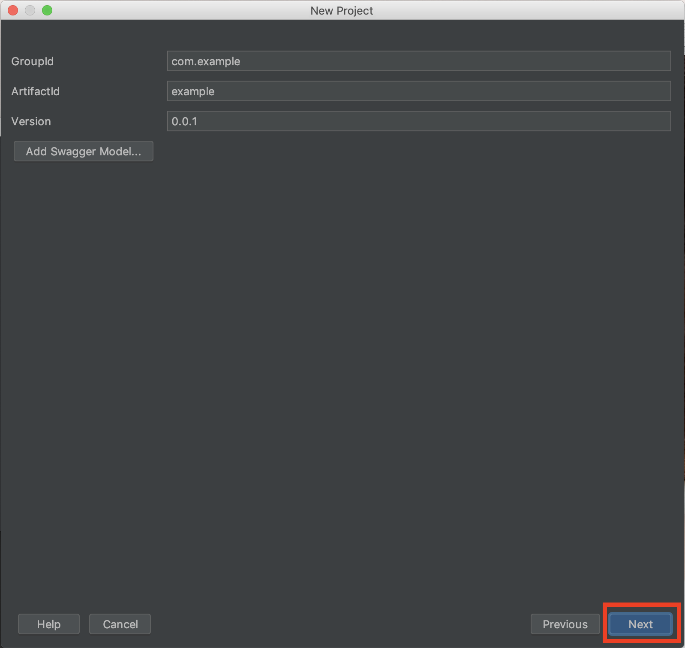
Task: Focus the Version field showing 0.0.1
Action: [419, 121]
